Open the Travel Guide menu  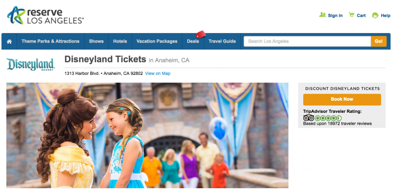click(222, 41)
